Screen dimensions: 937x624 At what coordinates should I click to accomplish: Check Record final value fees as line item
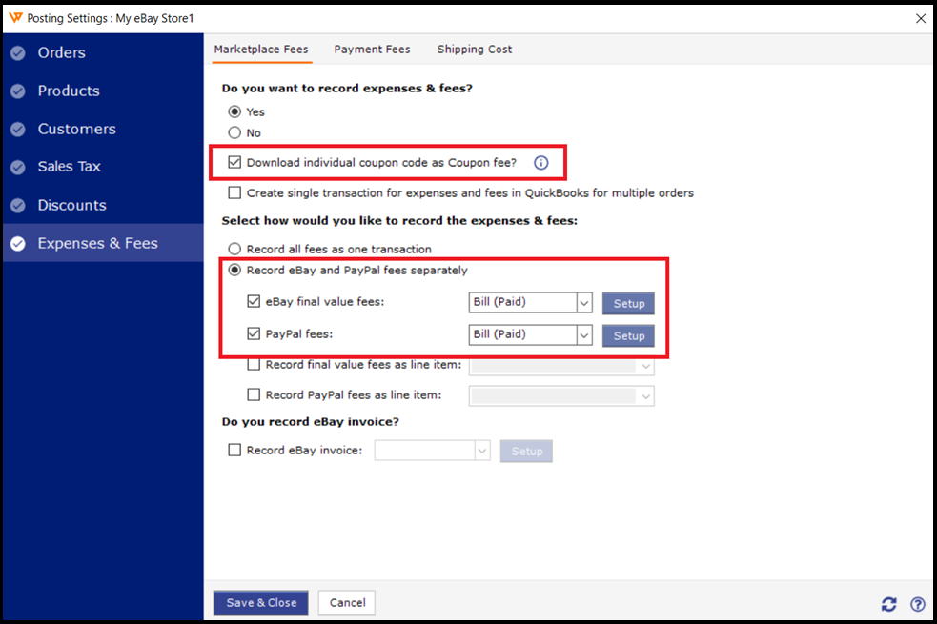click(x=254, y=364)
